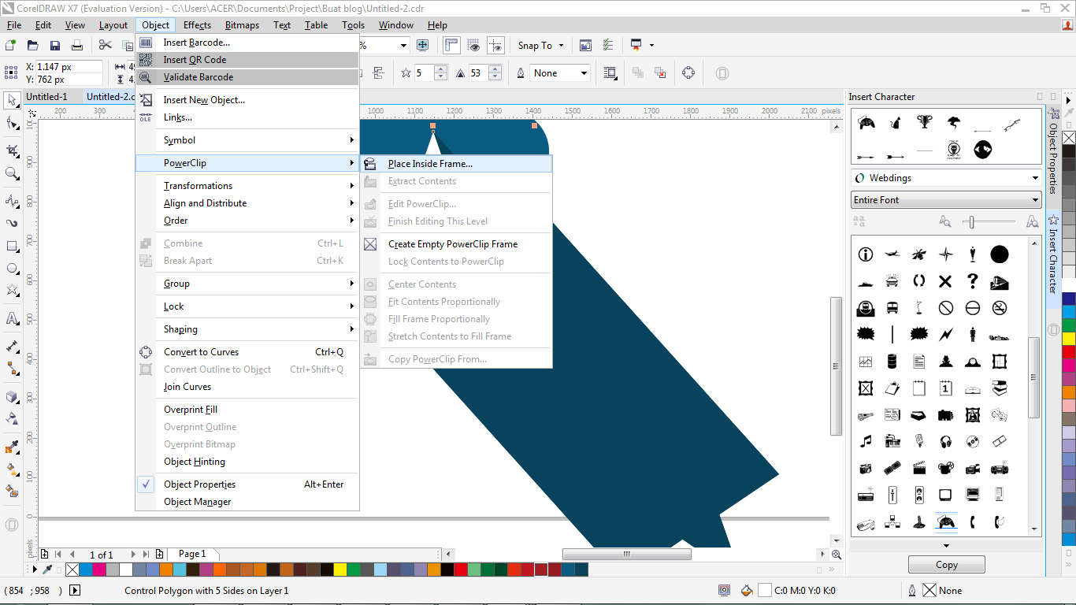Expand the Shaping submenu
The height and width of the screenshot is (605, 1076).
click(x=247, y=329)
